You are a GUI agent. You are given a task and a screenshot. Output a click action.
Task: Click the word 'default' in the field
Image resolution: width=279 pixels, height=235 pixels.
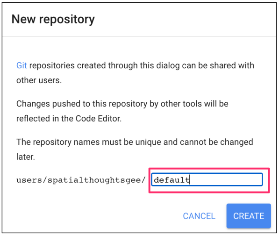coord(172,180)
